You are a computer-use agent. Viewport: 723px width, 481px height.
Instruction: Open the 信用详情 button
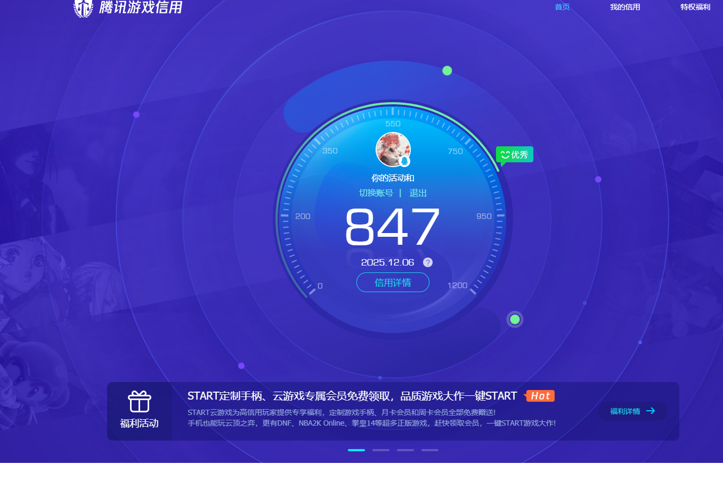pos(393,283)
